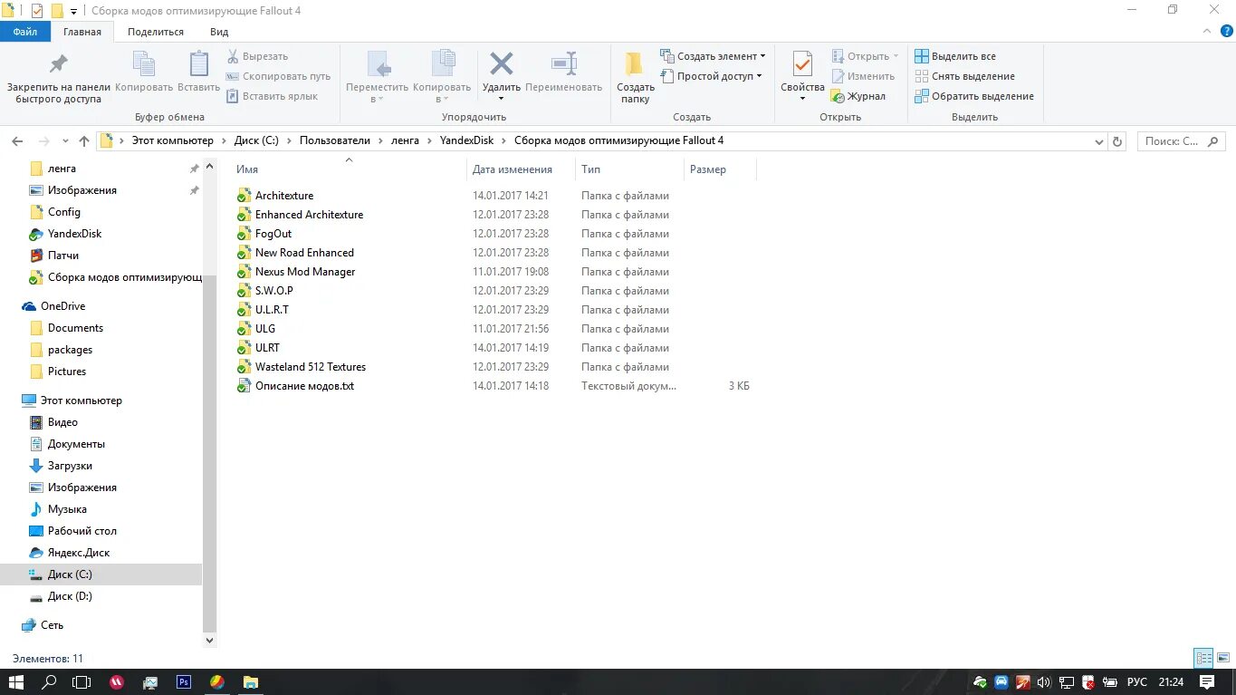Switch to the Вид tab
This screenshot has width=1236, height=695.
click(x=219, y=32)
